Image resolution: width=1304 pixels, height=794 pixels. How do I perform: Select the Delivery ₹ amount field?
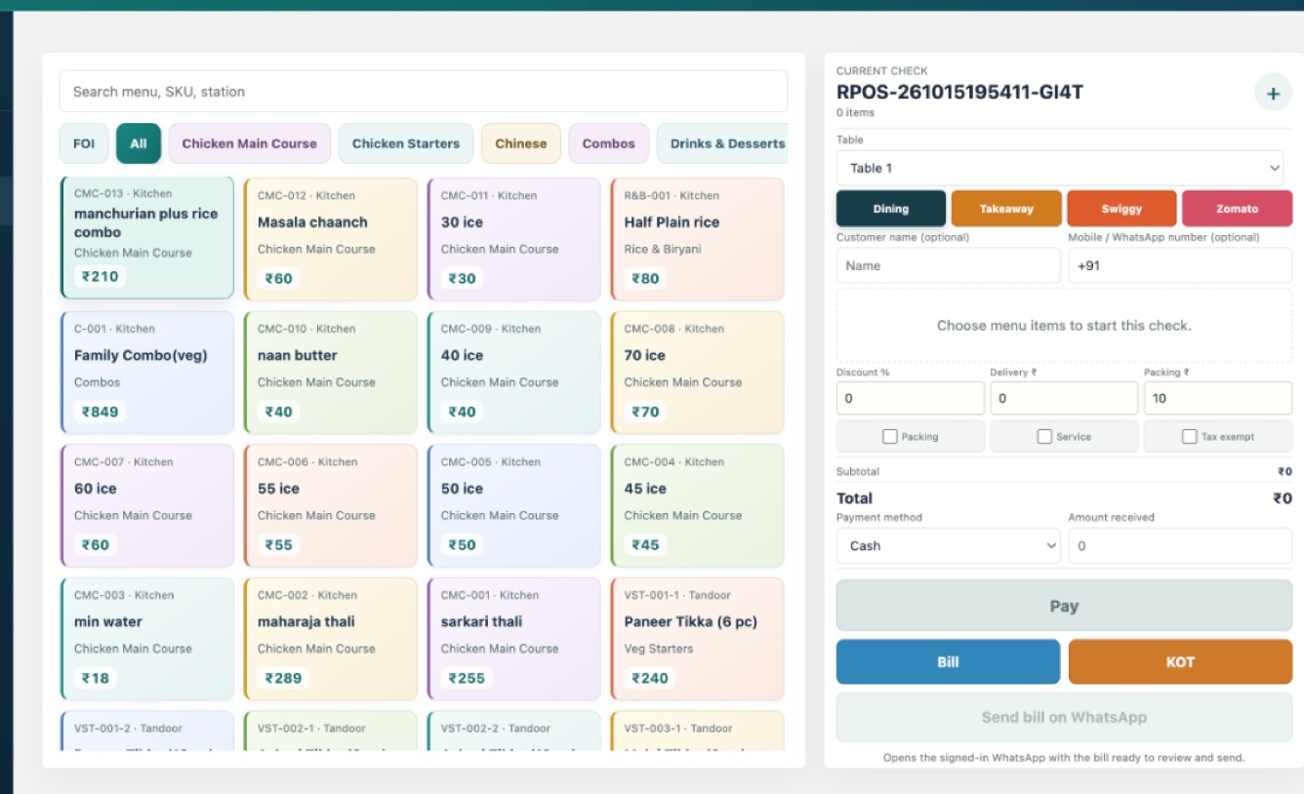pos(1064,398)
